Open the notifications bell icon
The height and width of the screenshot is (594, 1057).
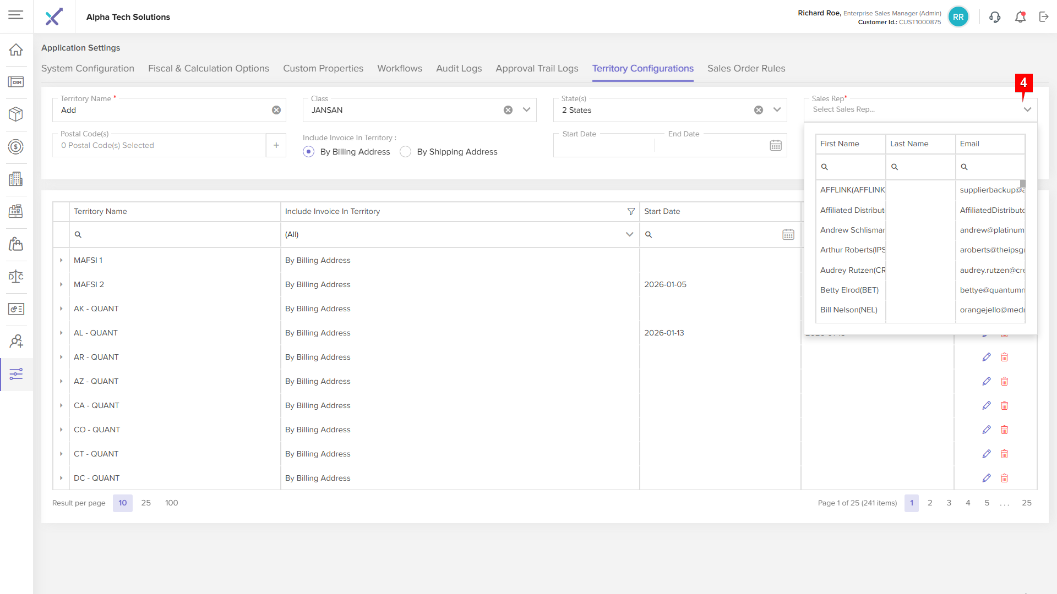(x=1020, y=17)
